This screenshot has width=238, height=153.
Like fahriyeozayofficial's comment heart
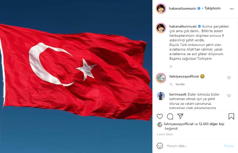coord(229,78)
